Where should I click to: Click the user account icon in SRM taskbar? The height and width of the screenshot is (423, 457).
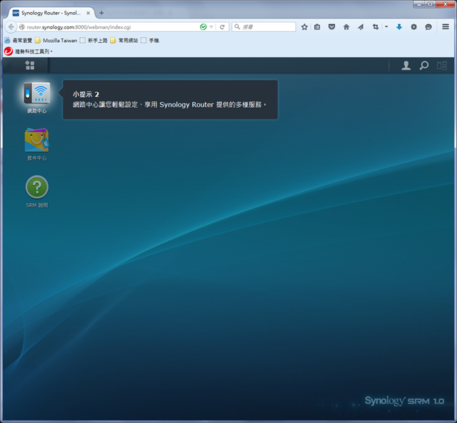406,65
